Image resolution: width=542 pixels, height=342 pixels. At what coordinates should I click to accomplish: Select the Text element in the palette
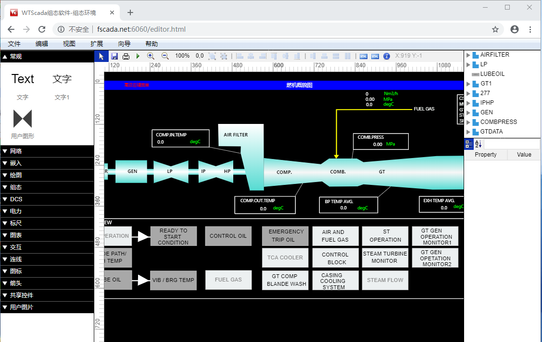coord(23,79)
